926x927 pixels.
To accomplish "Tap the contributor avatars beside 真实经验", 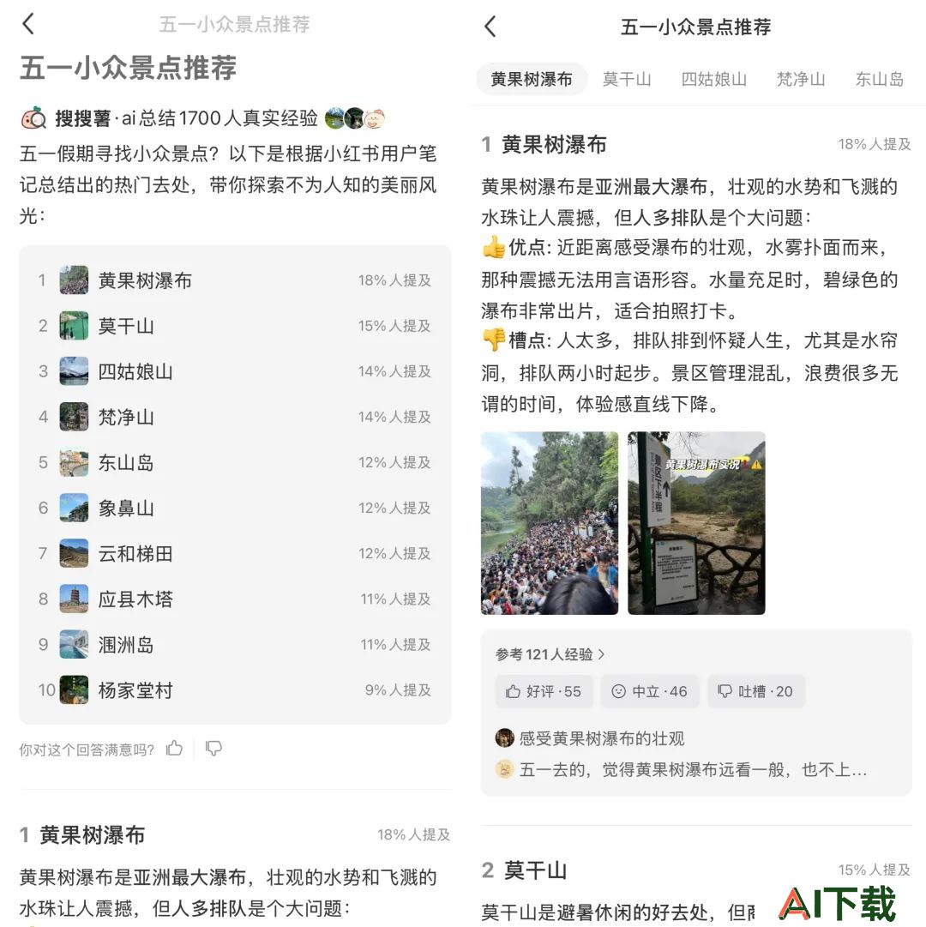I will click(355, 118).
